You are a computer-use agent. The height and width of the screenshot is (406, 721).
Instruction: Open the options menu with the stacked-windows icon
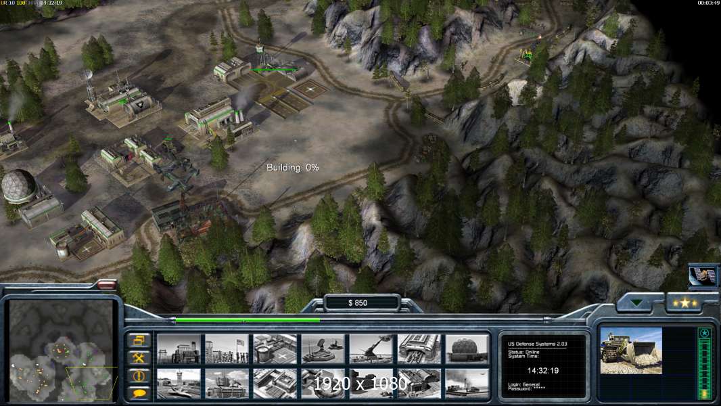(139, 341)
